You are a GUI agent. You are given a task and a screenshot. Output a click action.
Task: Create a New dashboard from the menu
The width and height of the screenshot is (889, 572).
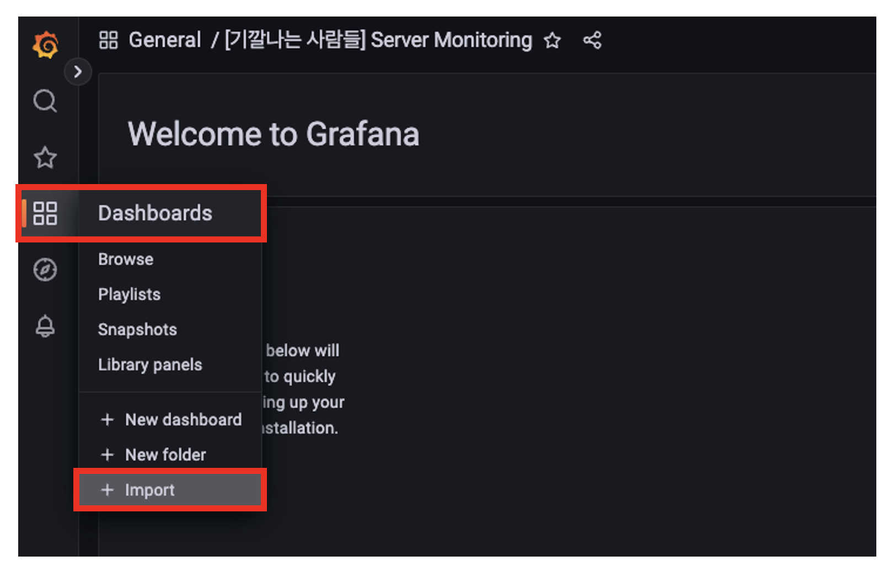point(171,420)
